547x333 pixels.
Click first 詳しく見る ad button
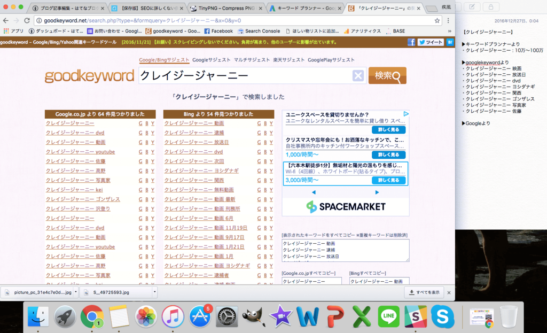tap(388, 129)
